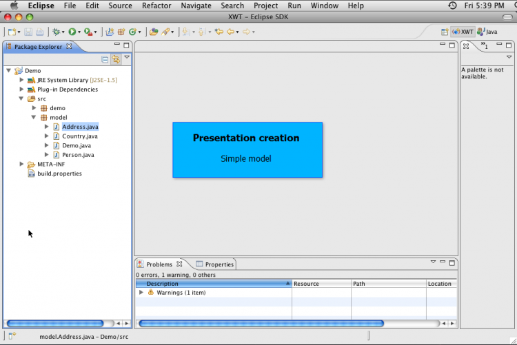
Task: Switch to the Properties tab
Action: (214, 264)
